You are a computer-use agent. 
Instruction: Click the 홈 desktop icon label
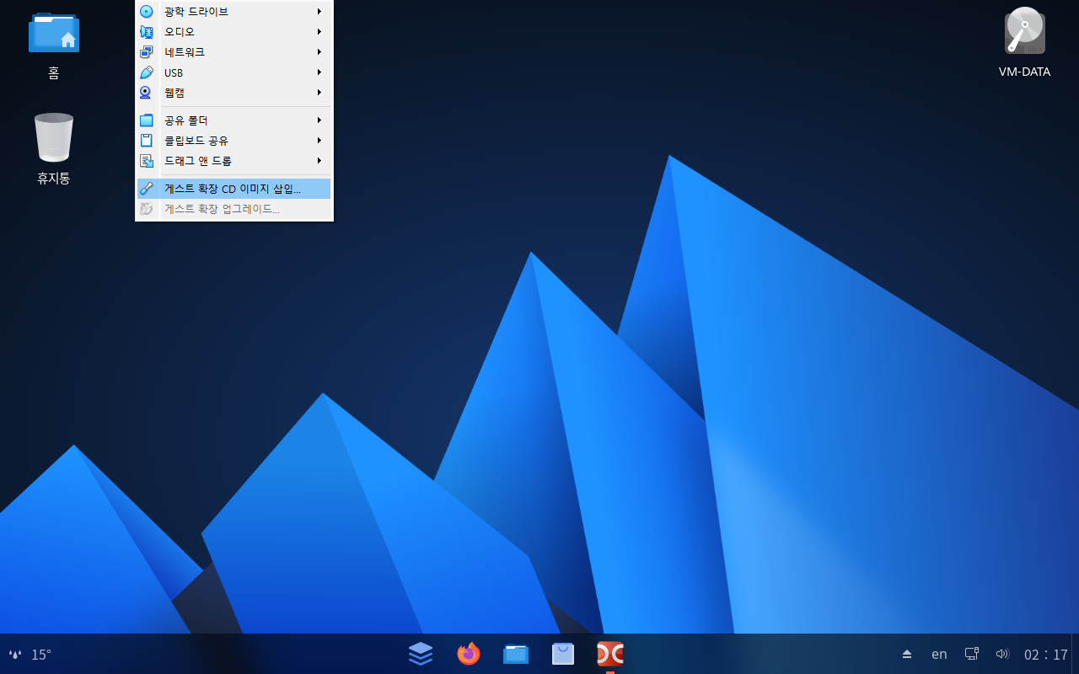pyautogui.click(x=54, y=73)
